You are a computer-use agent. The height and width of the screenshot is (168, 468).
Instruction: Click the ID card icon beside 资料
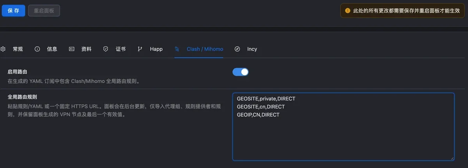pyautogui.click(x=72, y=49)
